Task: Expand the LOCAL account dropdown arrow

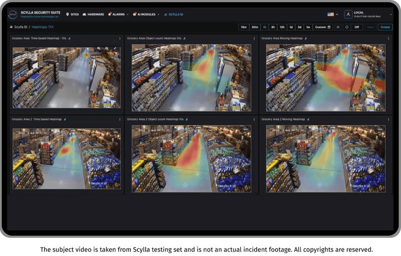Action: pos(391,15)
